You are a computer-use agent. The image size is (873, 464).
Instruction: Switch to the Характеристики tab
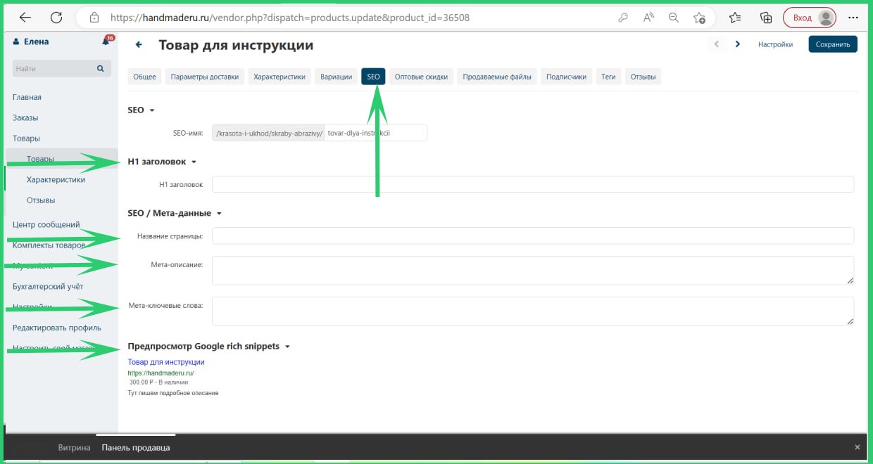pyautogui.click(x=280, y=77)
